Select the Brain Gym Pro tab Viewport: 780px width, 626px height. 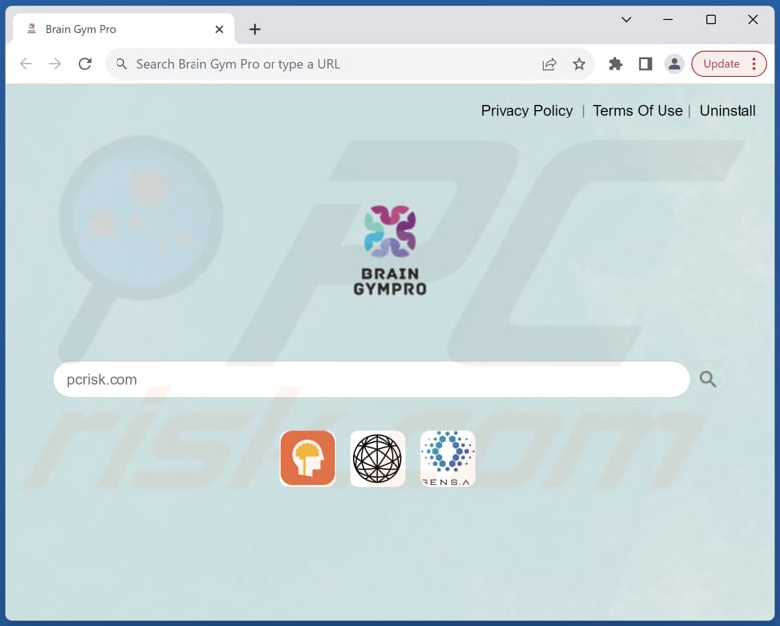coord(122,30)
